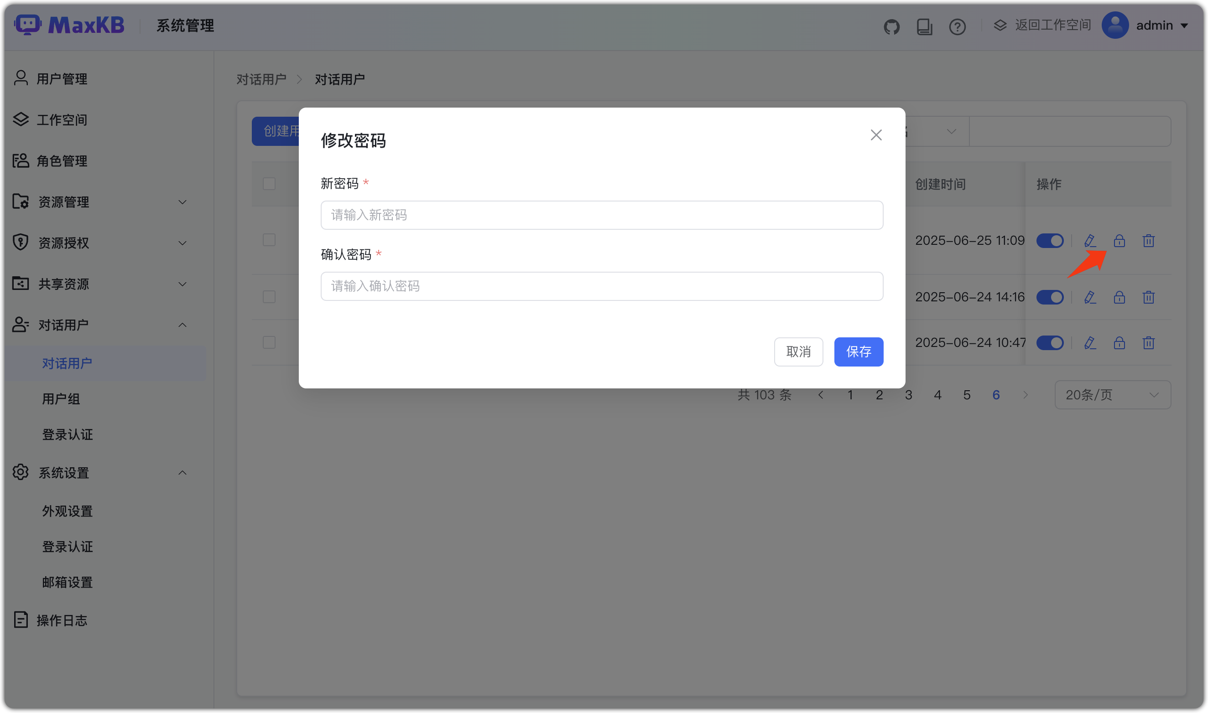Check the first row's checkbox
Image resolution: width=1208 pixels, height=713 pixels.
click(269, 239)
